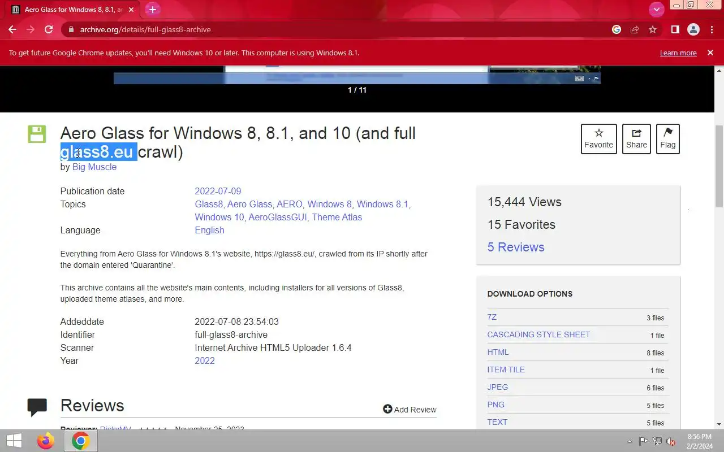Bookmark this page with the star

pyautogui.click(x=653, y=29)
